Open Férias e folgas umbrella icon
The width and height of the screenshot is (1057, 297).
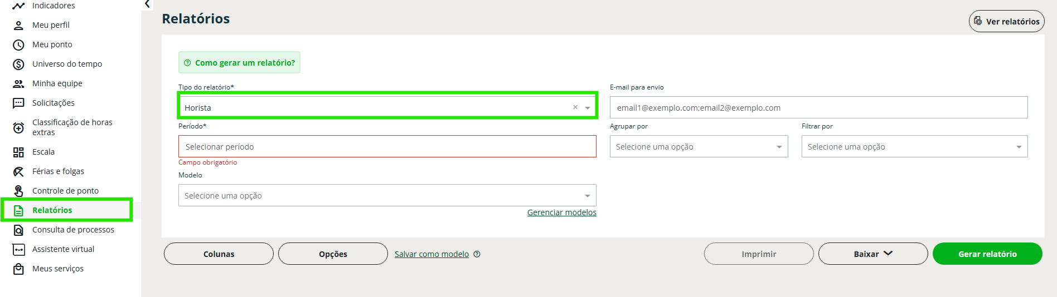click(18, 171)
